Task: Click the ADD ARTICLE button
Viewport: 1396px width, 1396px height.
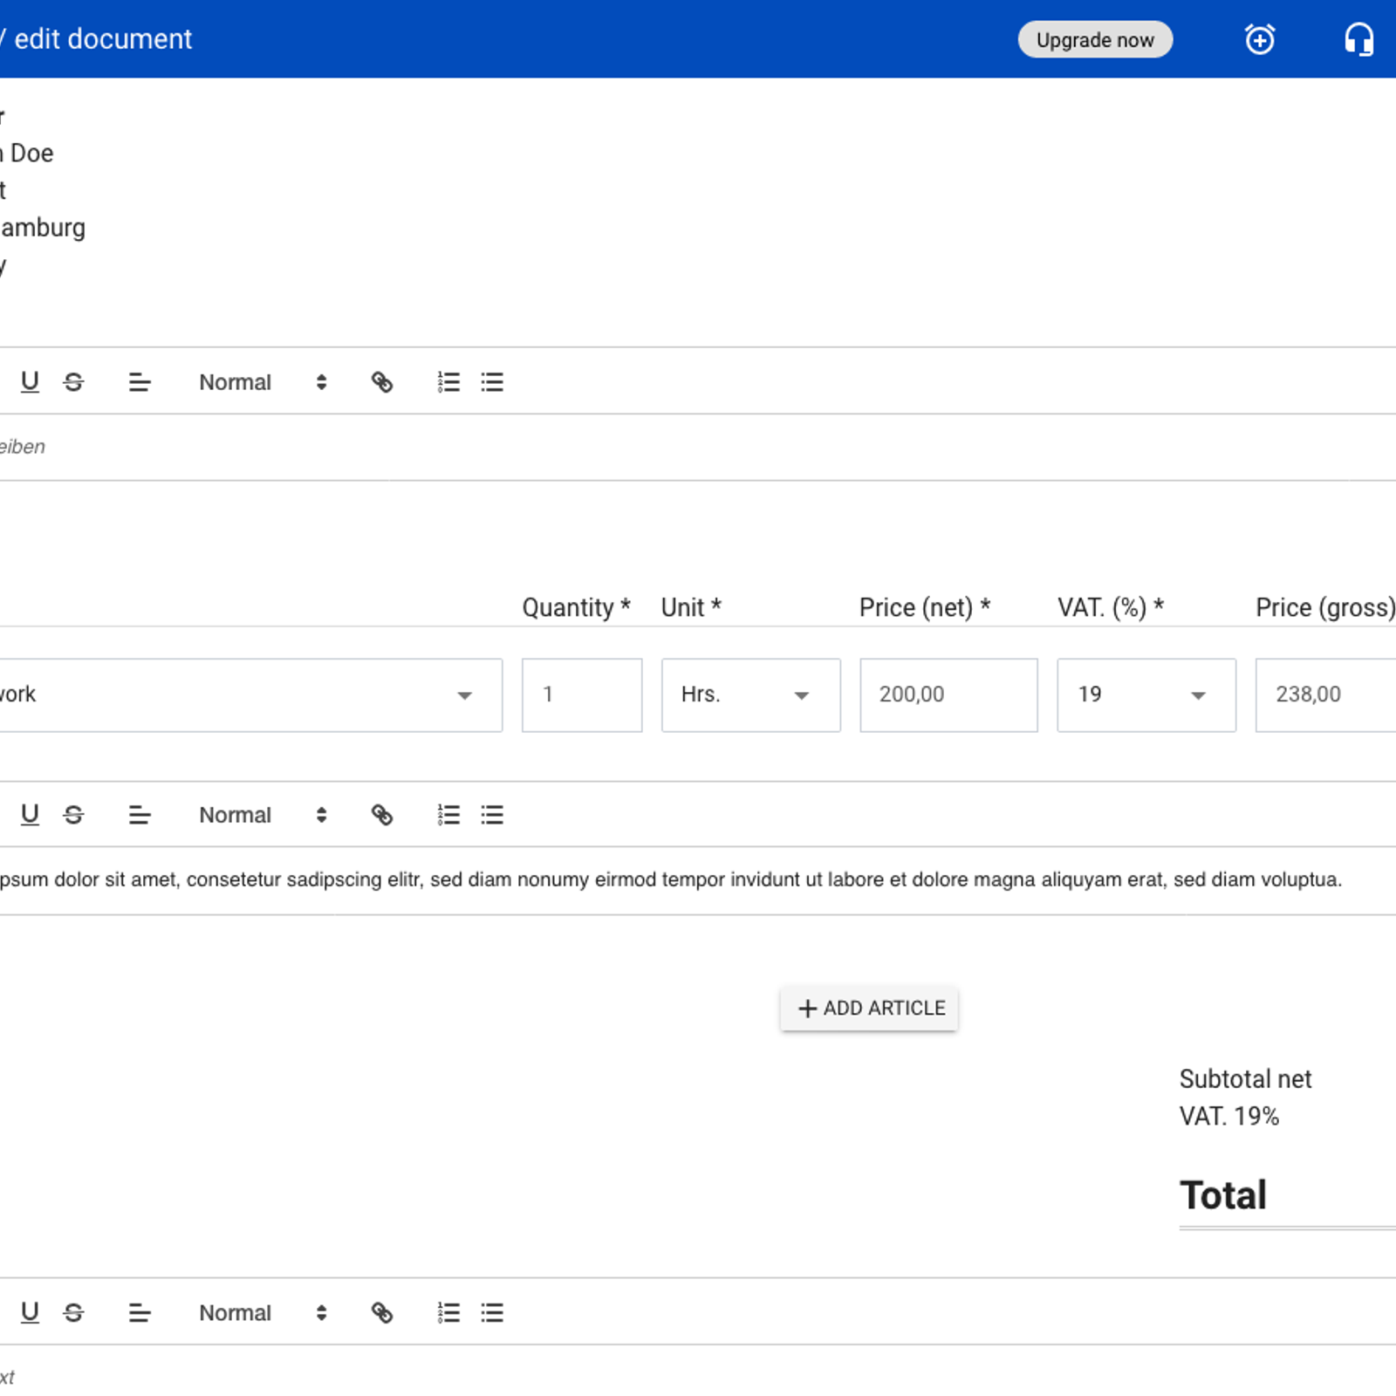Action: (870, 1009)
